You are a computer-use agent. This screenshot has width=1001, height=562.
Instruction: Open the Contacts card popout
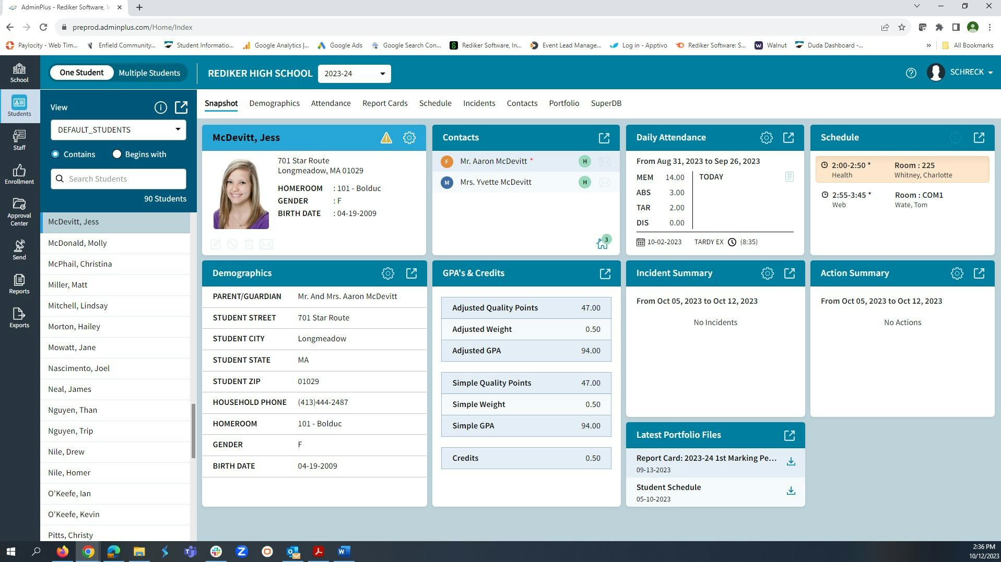tap(604, 138)
